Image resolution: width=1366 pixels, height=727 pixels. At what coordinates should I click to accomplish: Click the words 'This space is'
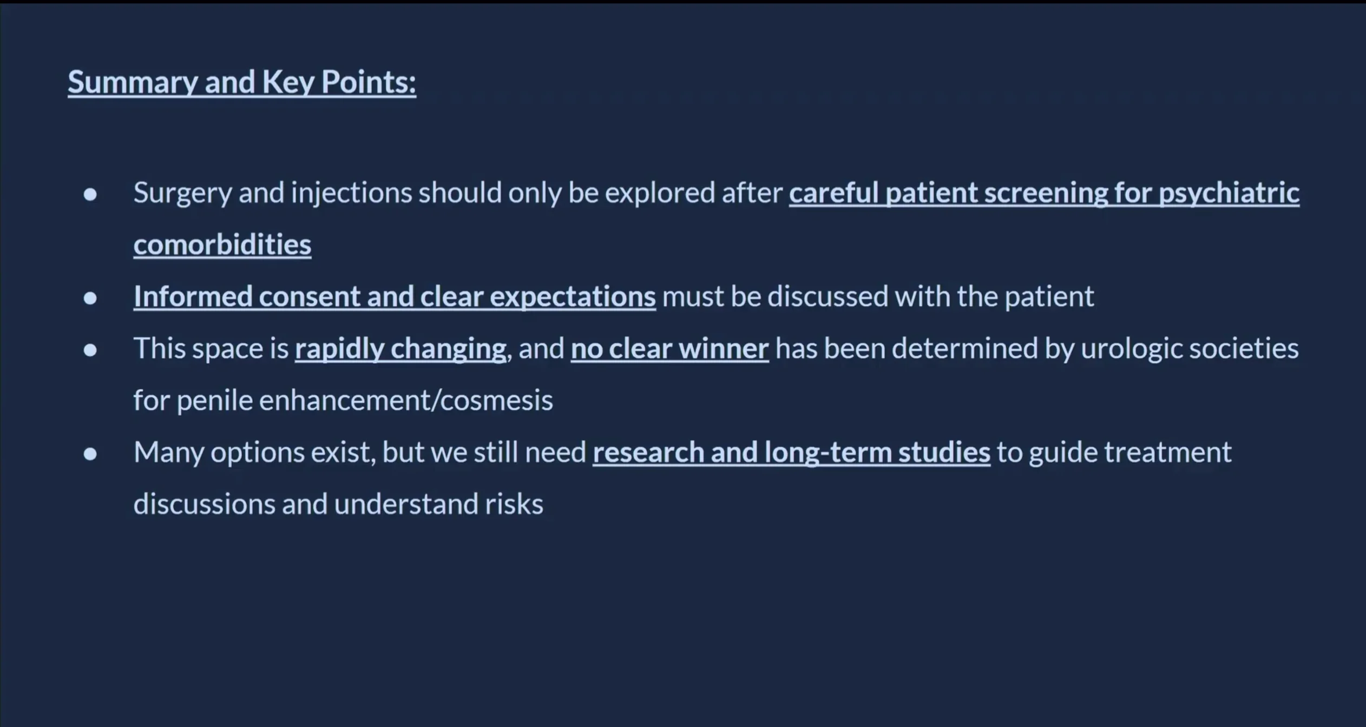click(x=211, y=348)
